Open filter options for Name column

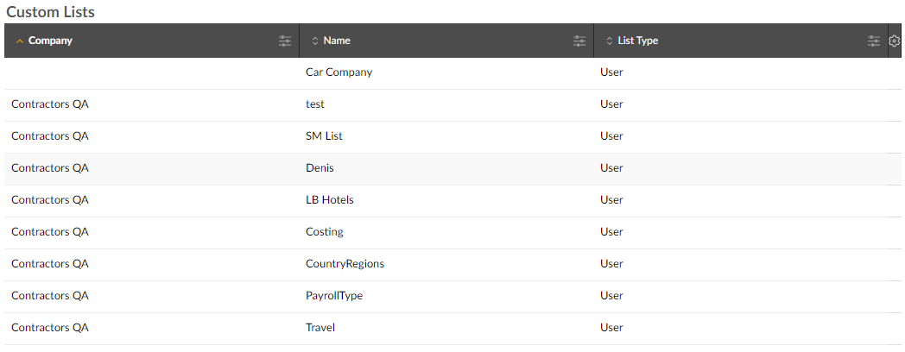(x=579, y=41)
